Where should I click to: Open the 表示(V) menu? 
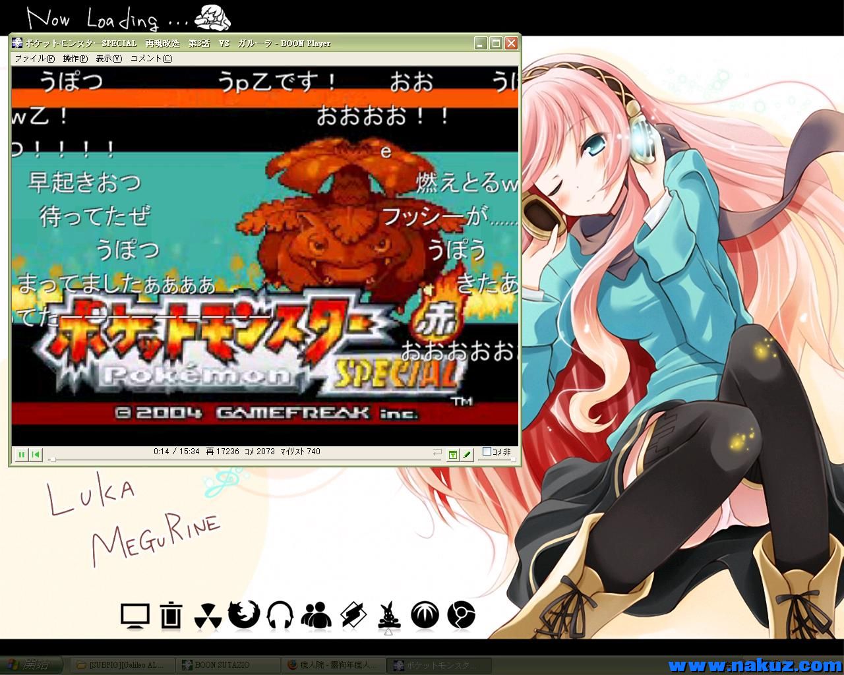point(109,58)
